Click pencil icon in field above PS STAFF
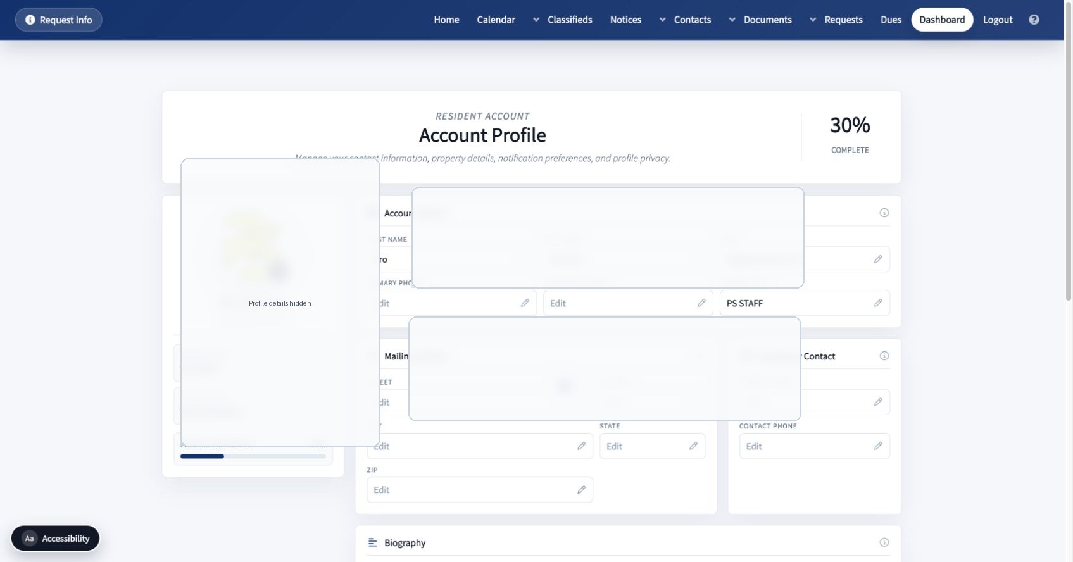The height and width of the screenshot is (562, 1073). tap(878, 259)
